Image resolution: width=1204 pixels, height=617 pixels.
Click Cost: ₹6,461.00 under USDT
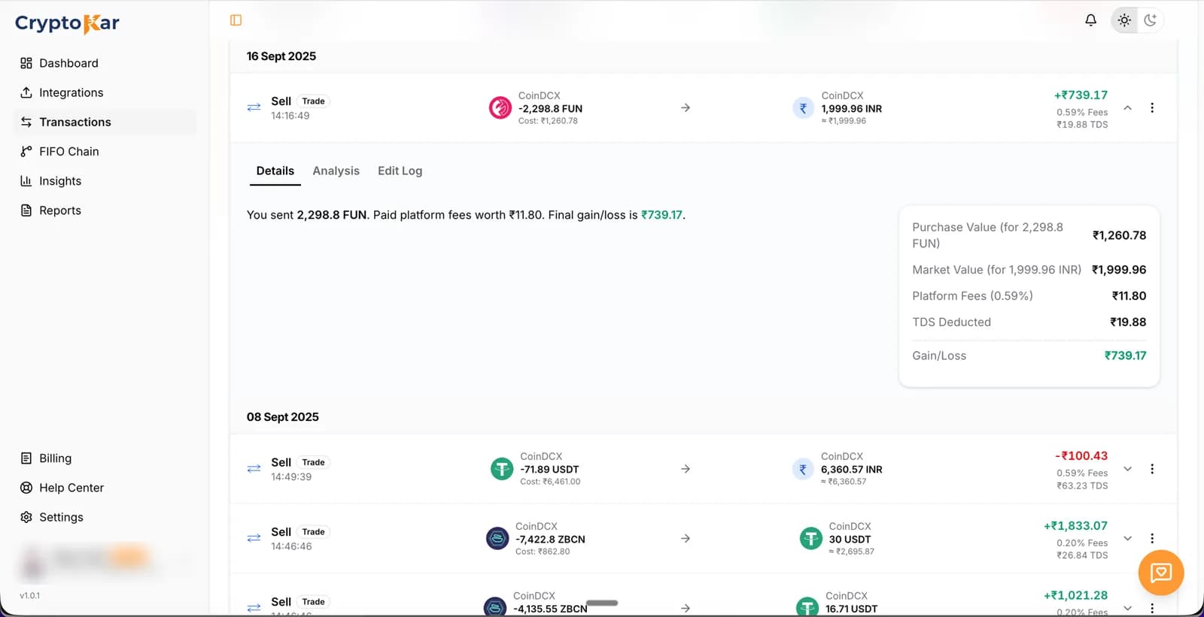550,482
